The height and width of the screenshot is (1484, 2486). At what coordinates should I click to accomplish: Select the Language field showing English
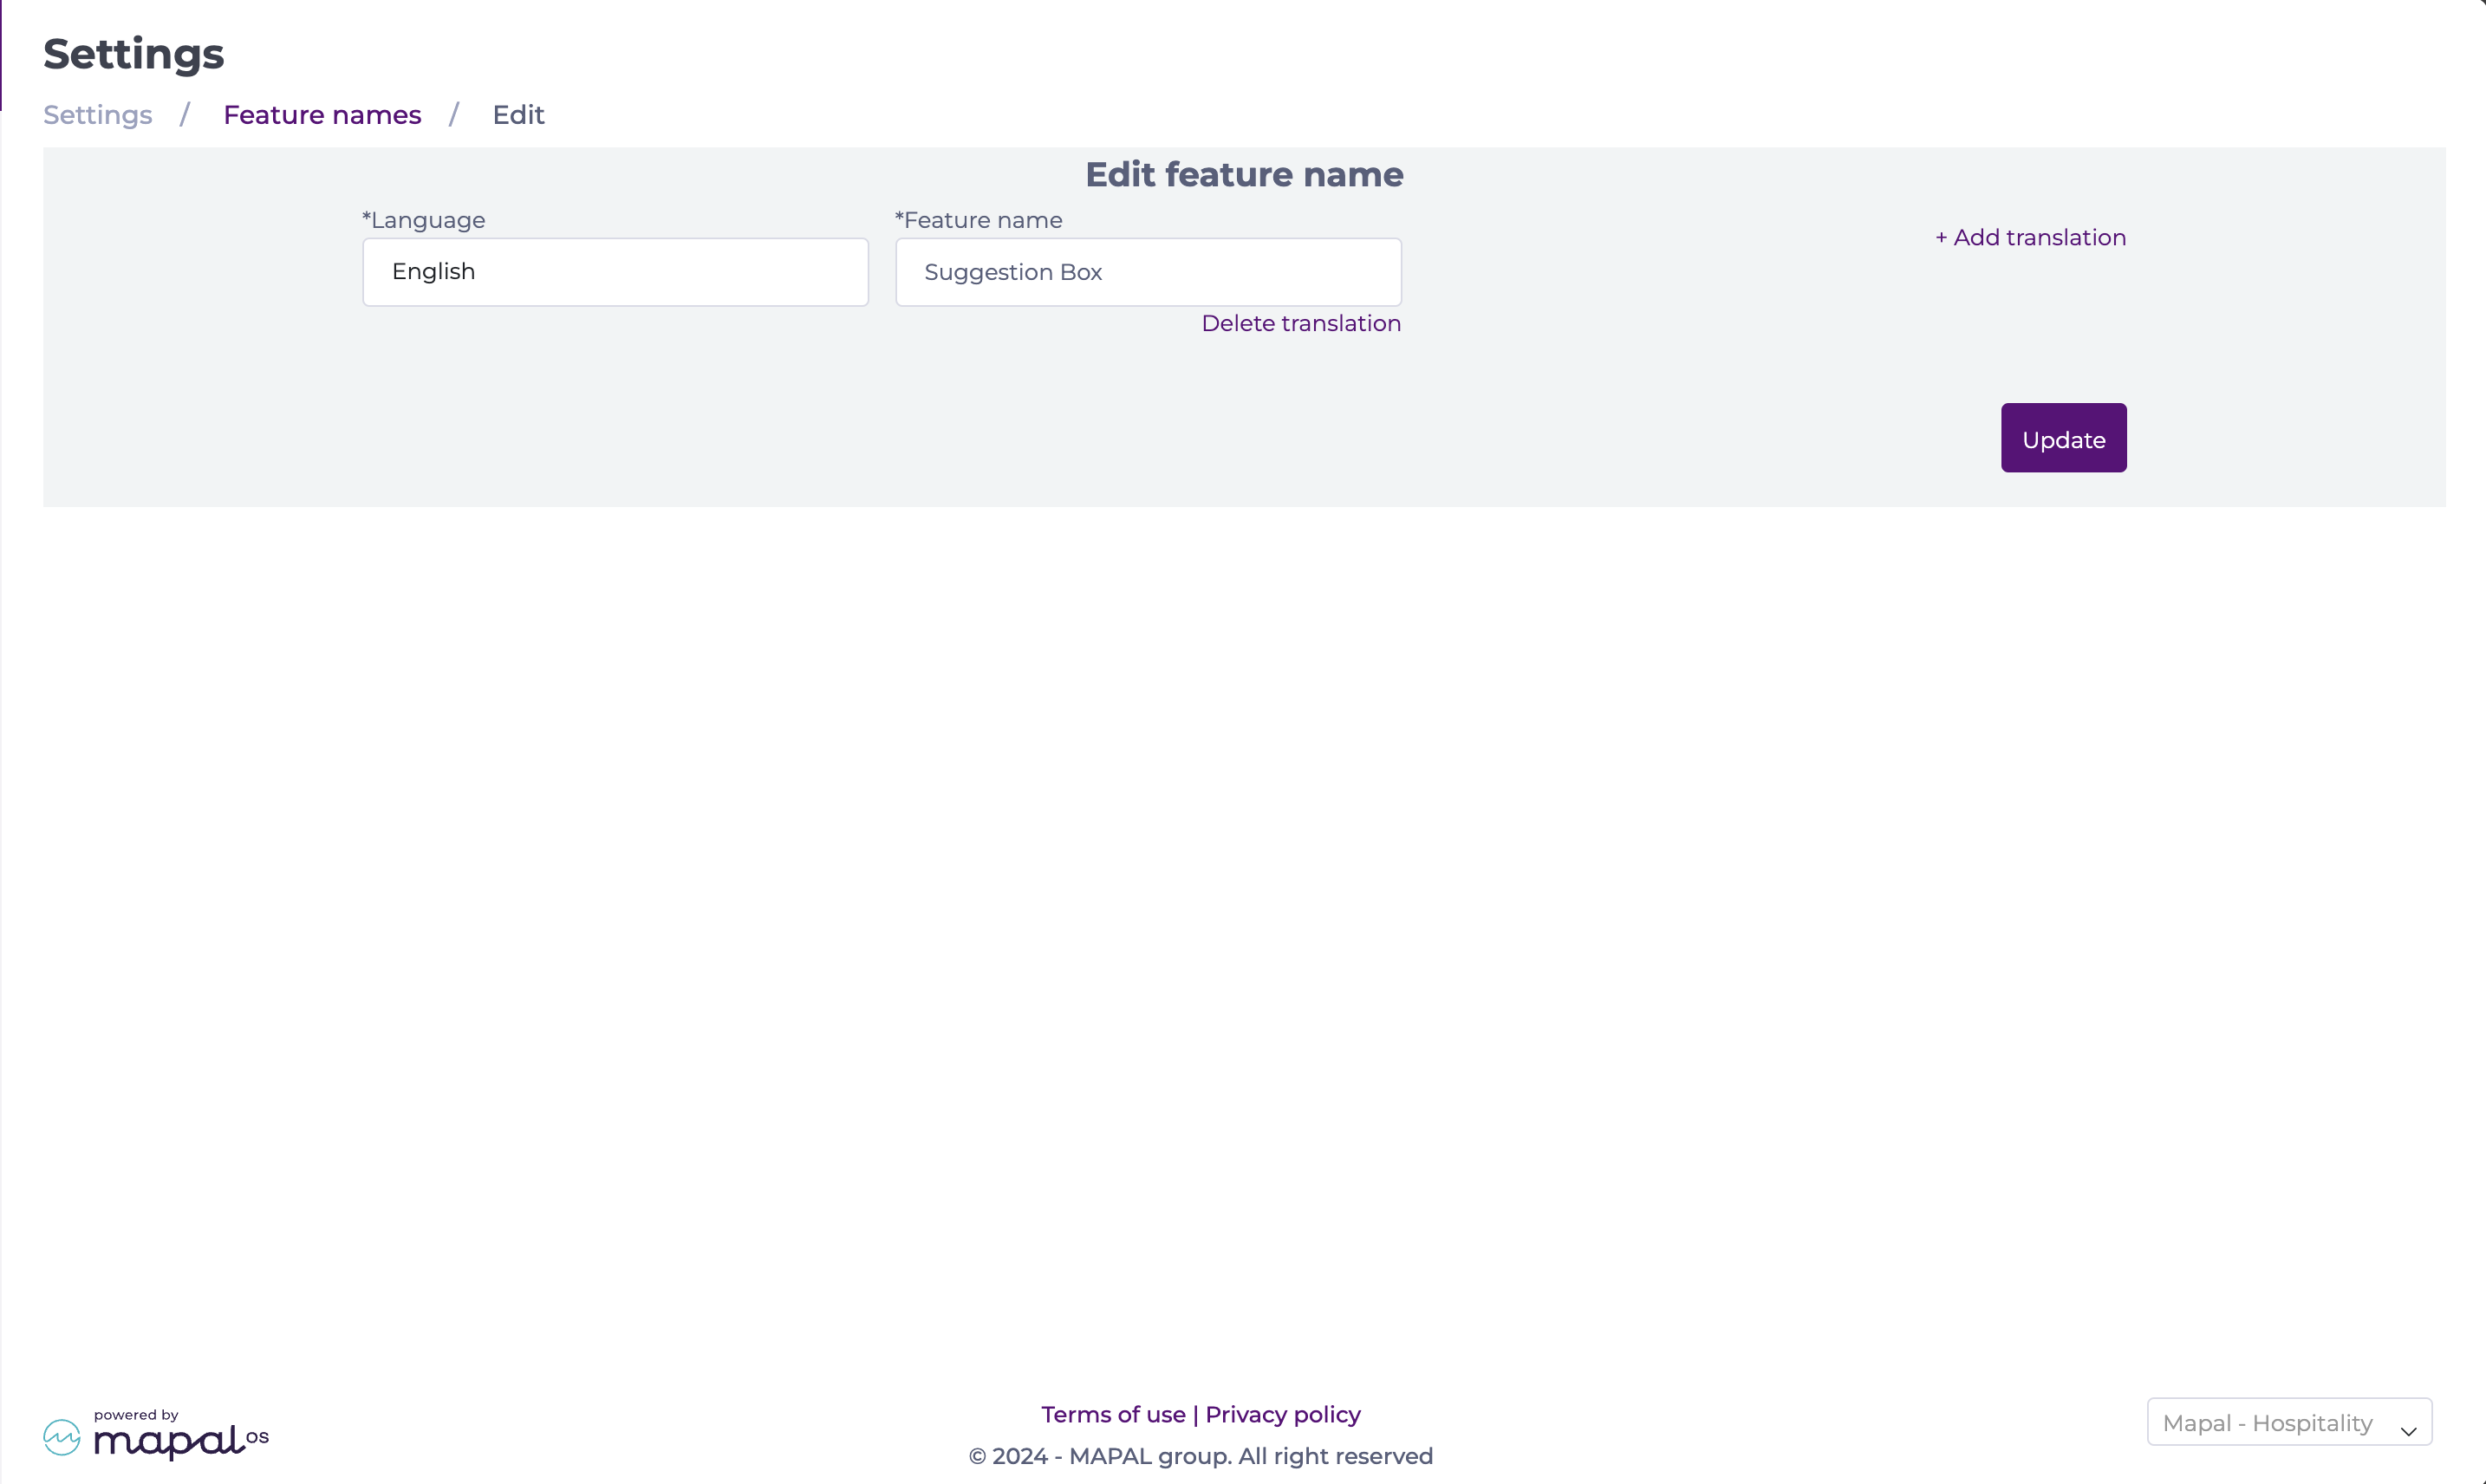[615, 272]
